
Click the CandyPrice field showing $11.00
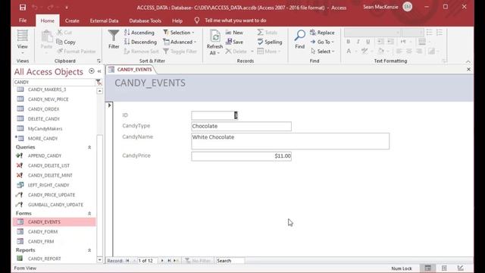(x=241, y=156)
